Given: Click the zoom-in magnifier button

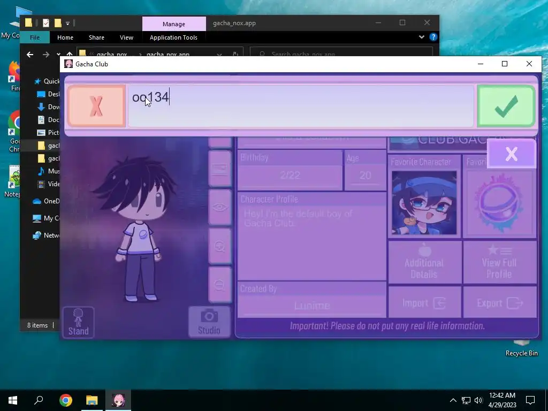Looking at the screenshot, I should pos(220,246).
